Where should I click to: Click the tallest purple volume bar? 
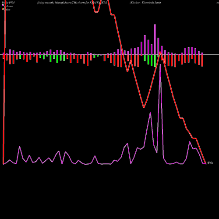[x=155, y=39]
